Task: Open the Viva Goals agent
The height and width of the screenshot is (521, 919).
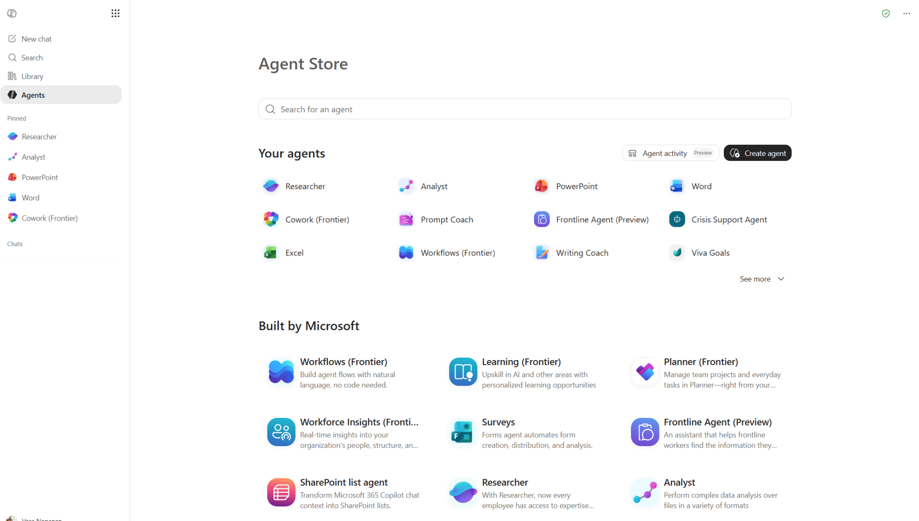Action: pyautogui.click(x=699, y=253)
